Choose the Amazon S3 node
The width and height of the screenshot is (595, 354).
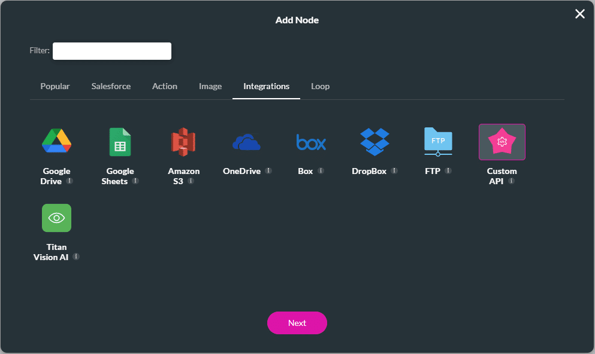pos(183,142)
